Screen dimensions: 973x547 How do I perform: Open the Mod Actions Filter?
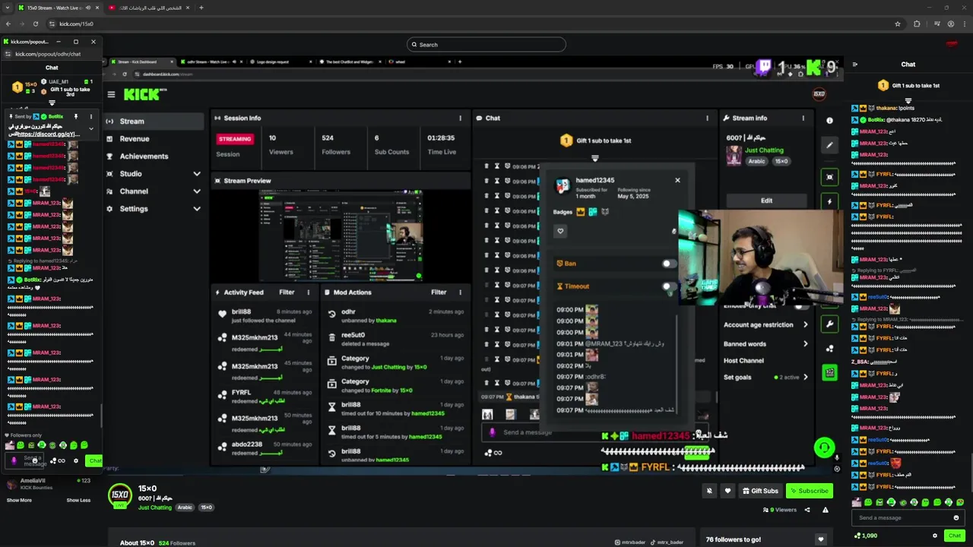439,292
